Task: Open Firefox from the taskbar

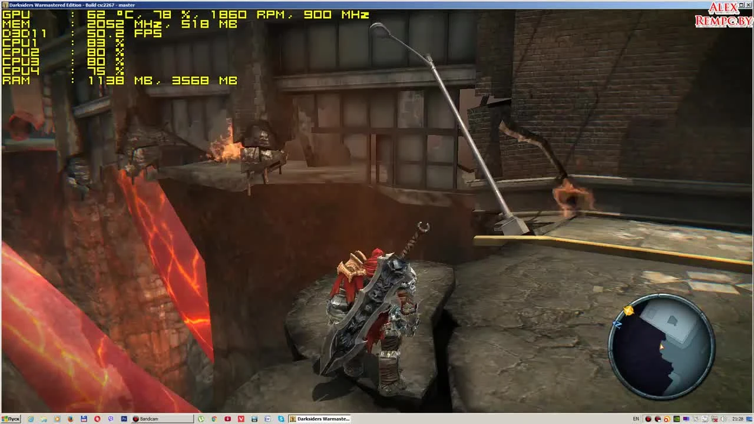Action: pyautogui.click(x=71, y=419)
